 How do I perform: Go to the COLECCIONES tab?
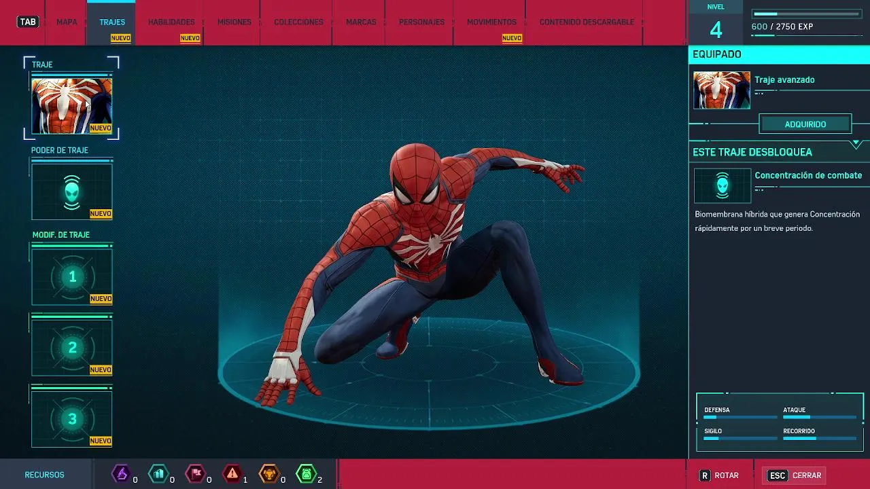coord(298,22)
